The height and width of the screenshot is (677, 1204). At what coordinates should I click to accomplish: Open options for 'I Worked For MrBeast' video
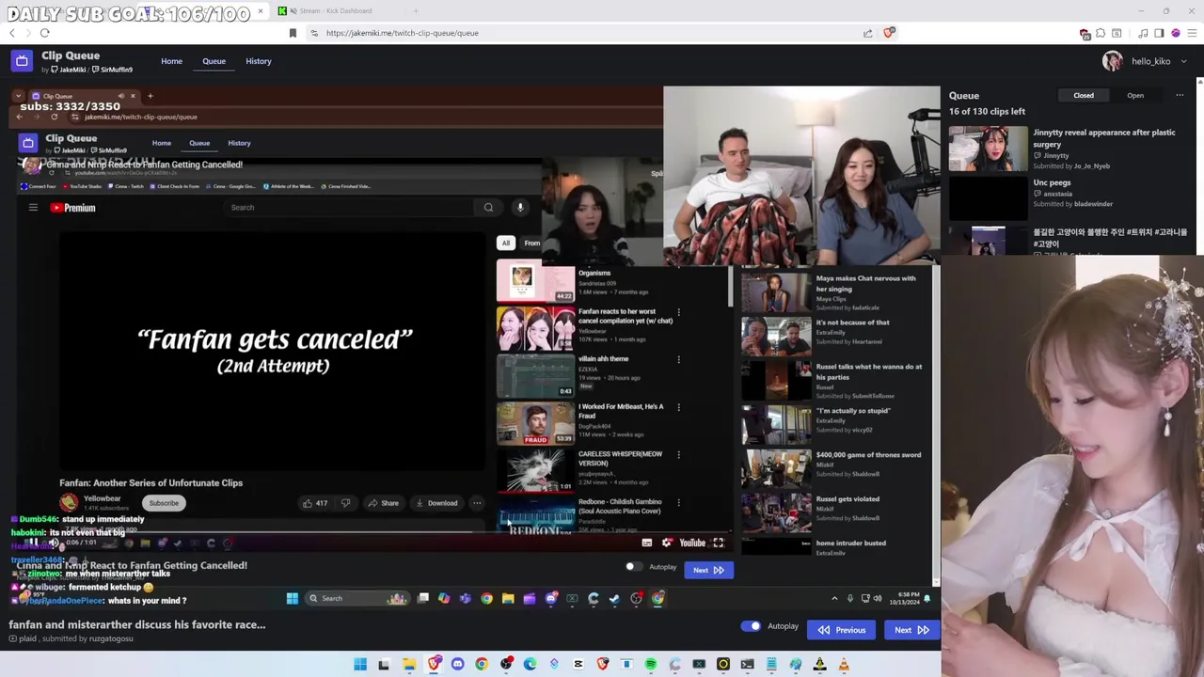coord(678,407)
